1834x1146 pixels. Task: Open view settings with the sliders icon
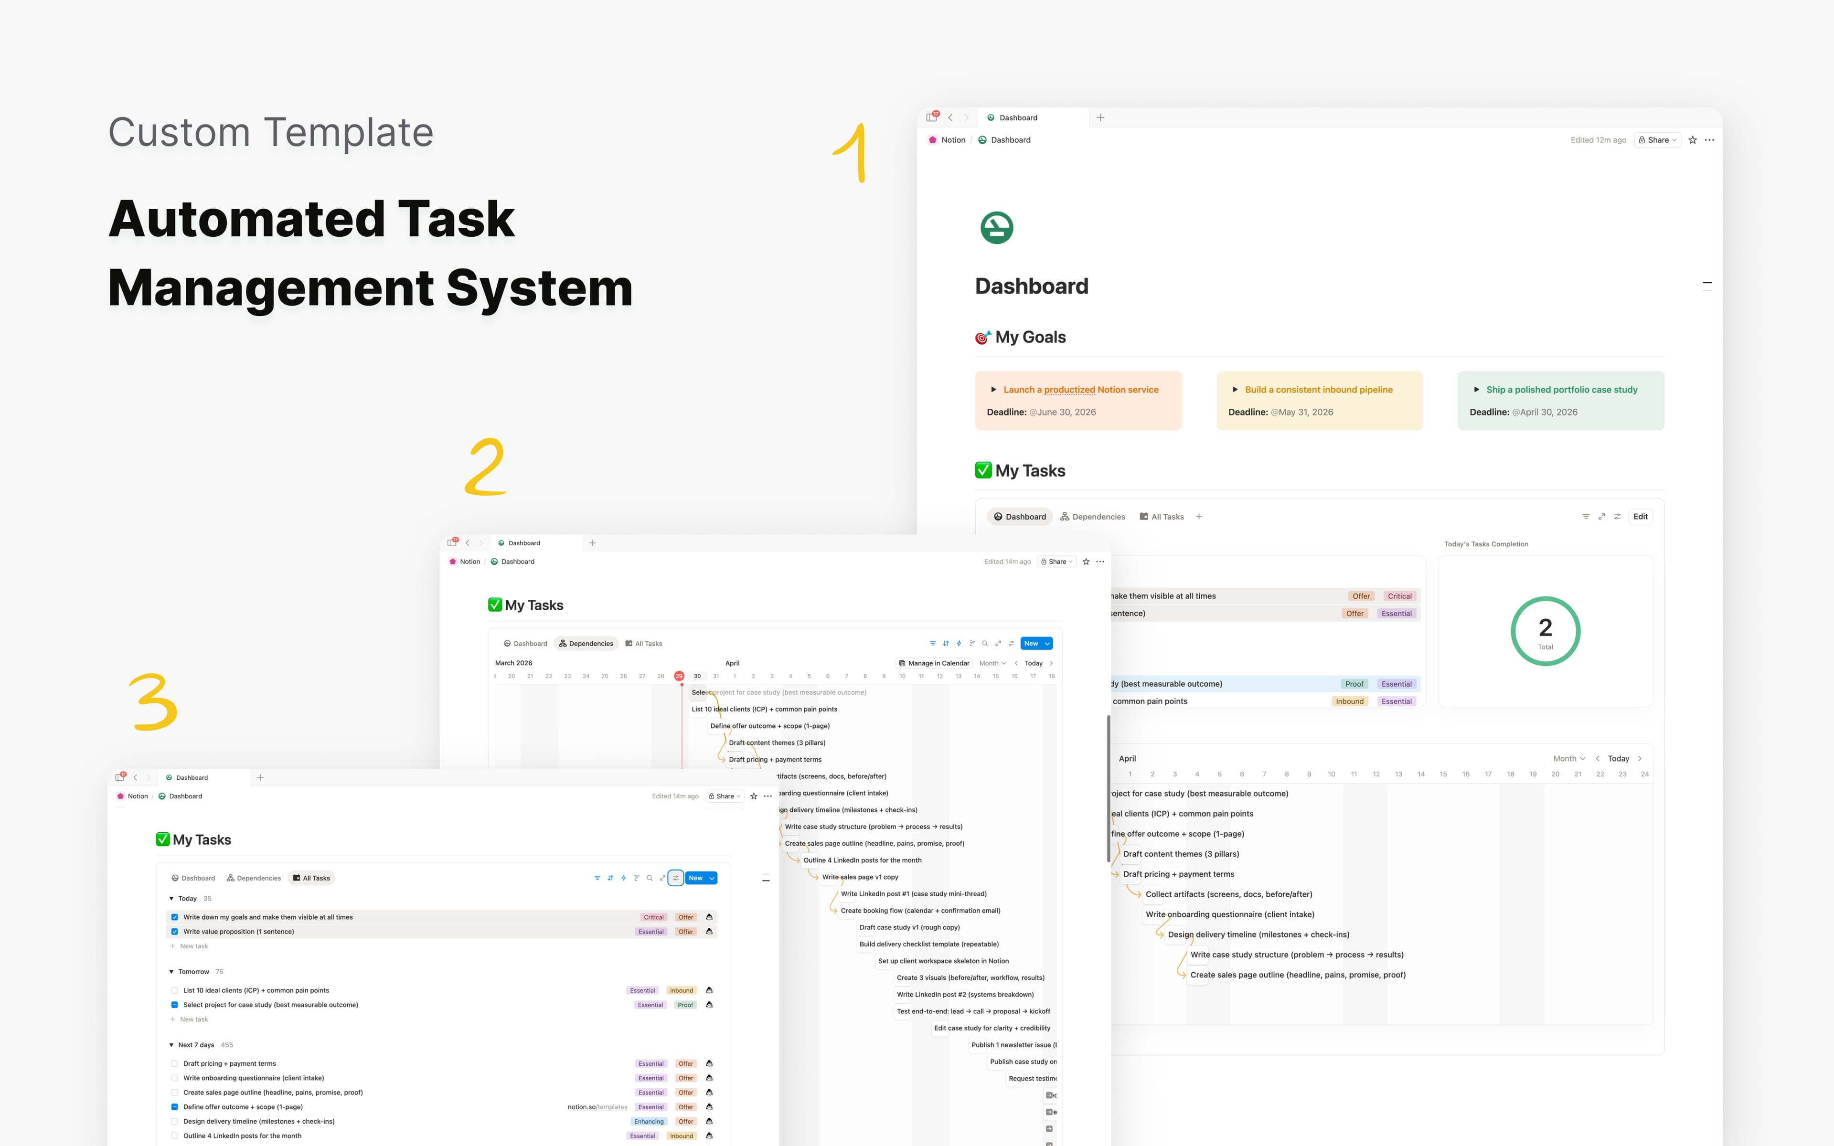[x=675, y=878]
